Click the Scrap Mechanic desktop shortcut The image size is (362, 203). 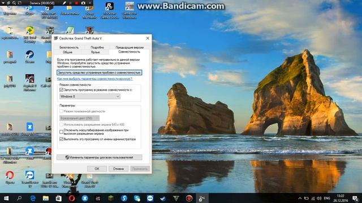pyautogui.click(x=89, y=12)
